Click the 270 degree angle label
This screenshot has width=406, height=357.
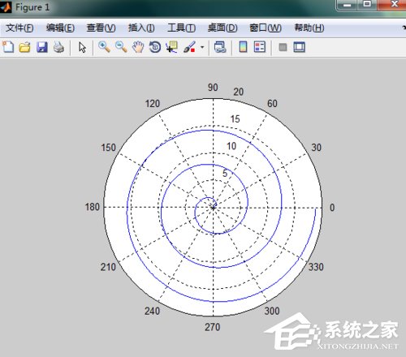pyautogui.click(x=212, y=327)
